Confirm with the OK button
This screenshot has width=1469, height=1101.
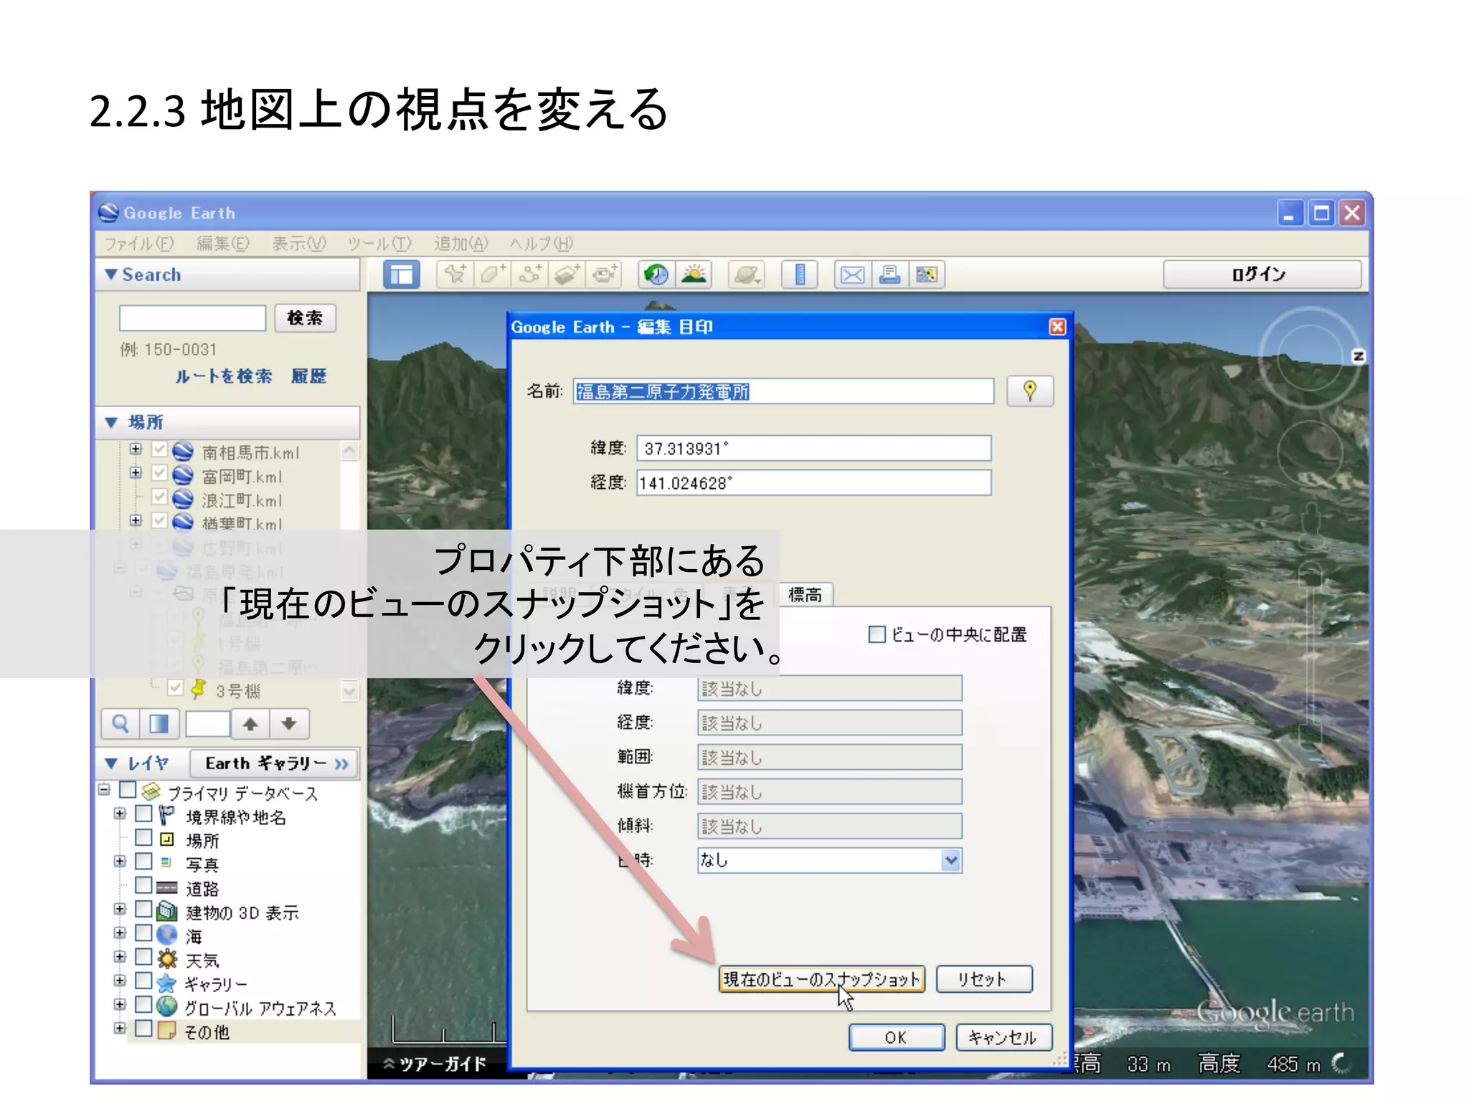896,1037
